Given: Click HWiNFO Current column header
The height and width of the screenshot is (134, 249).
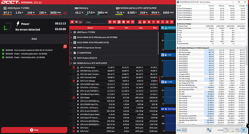Looking at the screenshot, I should pyautogui.click(x=211, y=6).
